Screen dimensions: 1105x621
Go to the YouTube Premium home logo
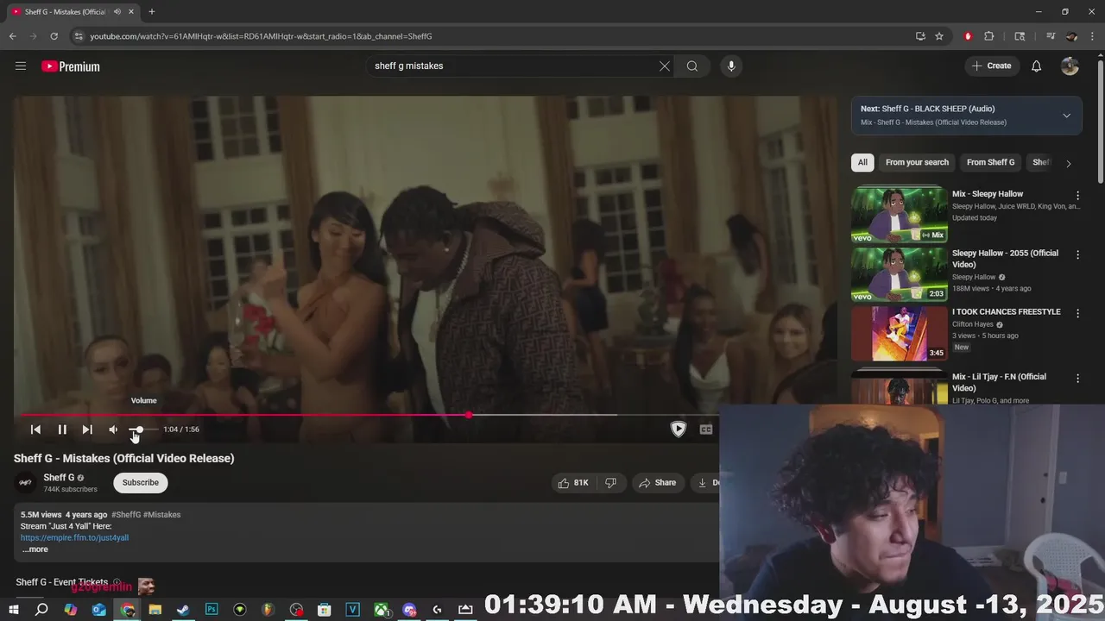[71, 66]
